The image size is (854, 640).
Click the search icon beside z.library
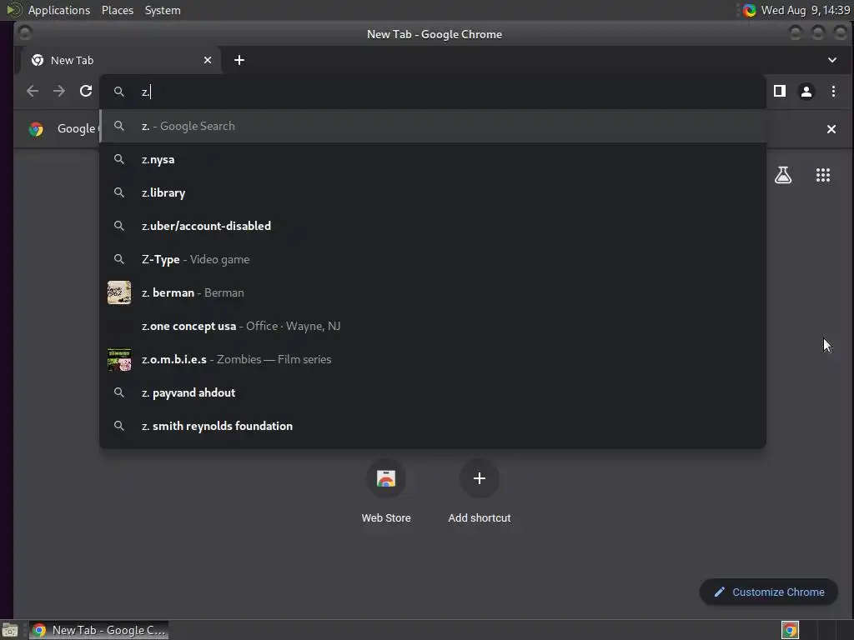tap(118, 192)
